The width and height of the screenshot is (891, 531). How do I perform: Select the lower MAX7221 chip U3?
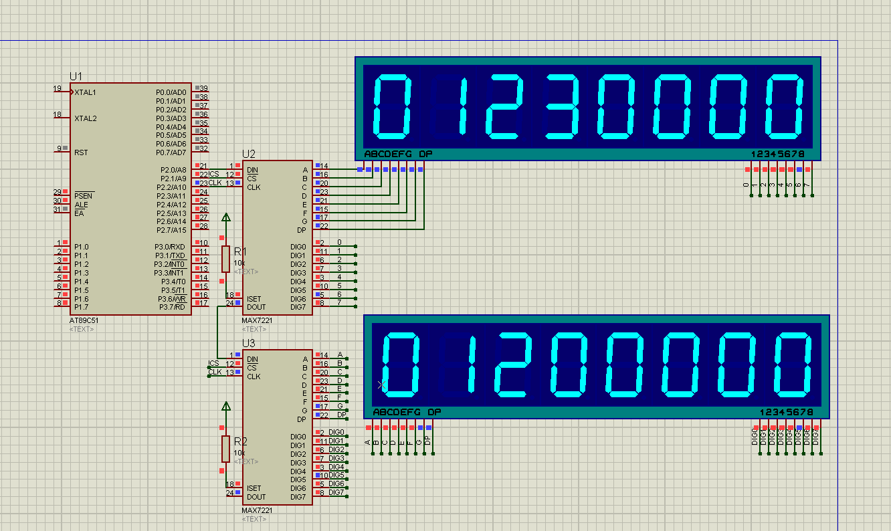point(277,427)
